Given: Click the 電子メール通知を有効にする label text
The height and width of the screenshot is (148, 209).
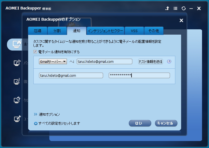Looking at the screenshot, I should pyautogui.click(x=59, y=52).
